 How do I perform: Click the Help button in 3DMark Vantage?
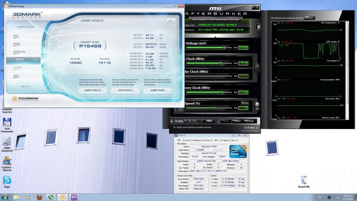(x=170, y=21)
